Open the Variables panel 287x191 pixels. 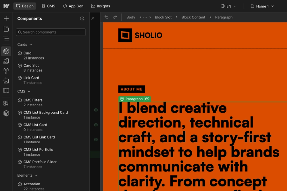[x=6, y=71]
